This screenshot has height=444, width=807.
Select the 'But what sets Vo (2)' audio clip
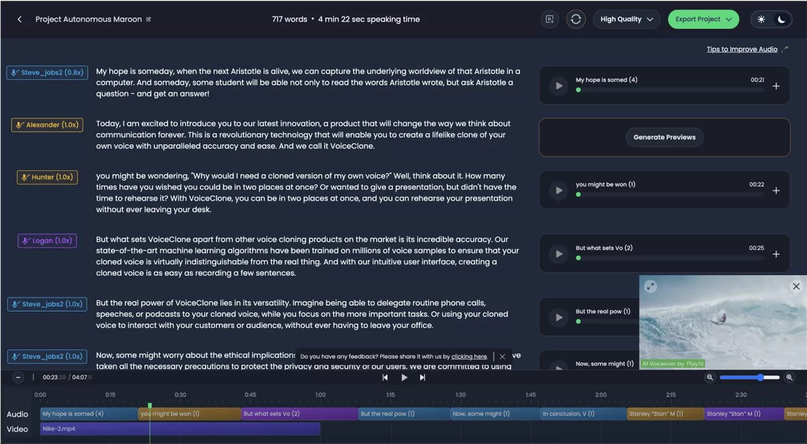(x=299, y=414)
